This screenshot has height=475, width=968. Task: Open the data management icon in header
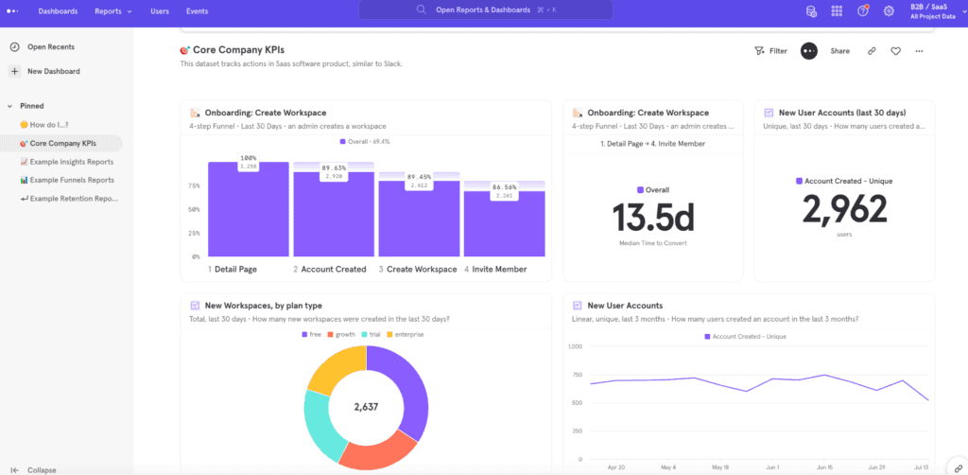pyautogui.click(x=811, y=11)
